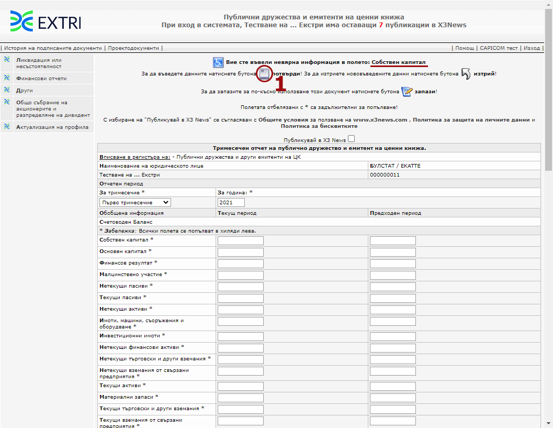Click Инвестиционни имоти current period field
553x428 pixels.
click(241, 336)
